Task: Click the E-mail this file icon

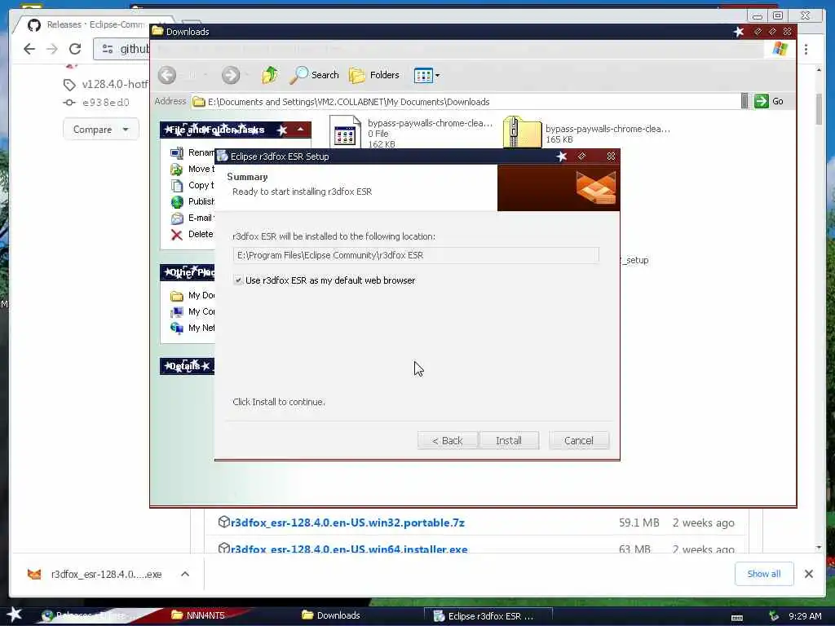Action: (177, 218)
